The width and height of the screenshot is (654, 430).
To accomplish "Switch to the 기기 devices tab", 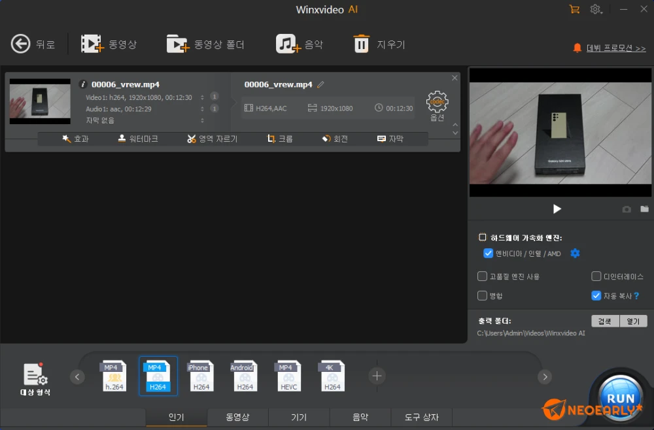I will click(299, 417).
